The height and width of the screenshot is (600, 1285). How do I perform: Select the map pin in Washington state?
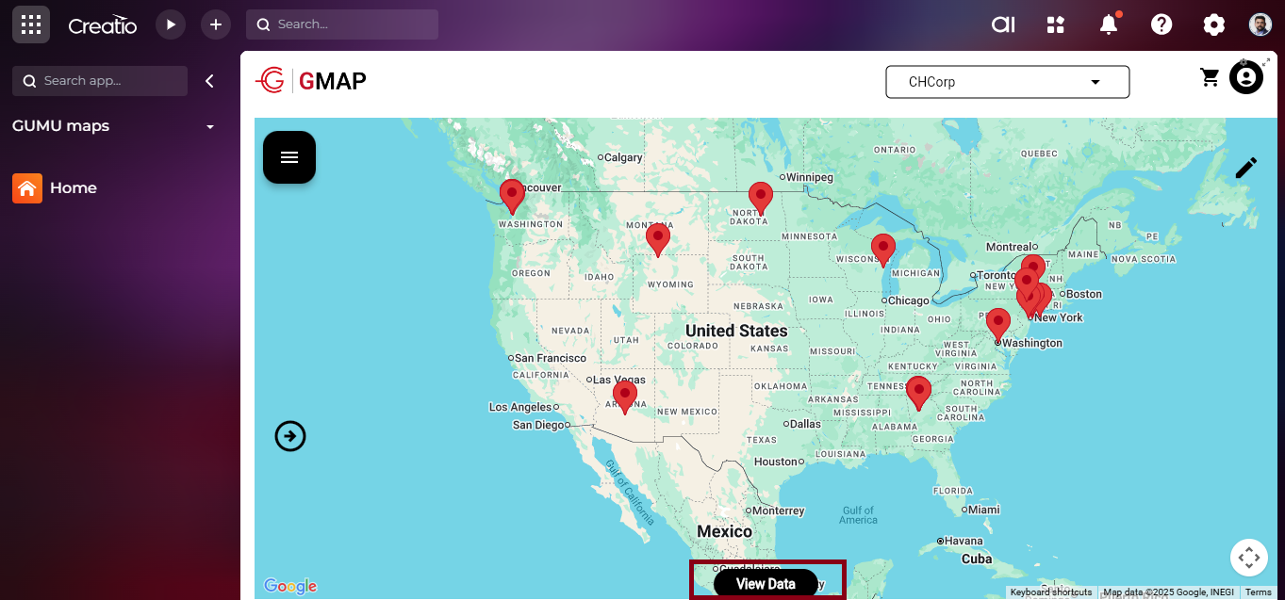click(x=512, y=197)
